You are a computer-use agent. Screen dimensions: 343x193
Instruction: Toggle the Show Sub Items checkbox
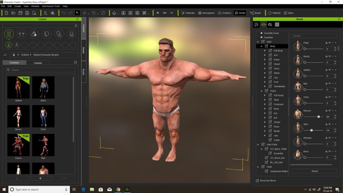[257, 181]
